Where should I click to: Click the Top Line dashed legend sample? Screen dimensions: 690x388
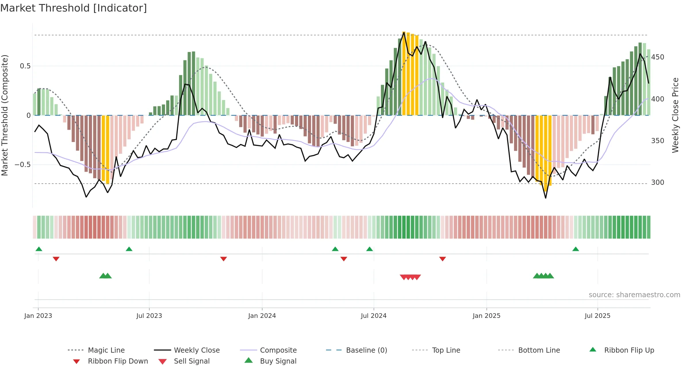[x=420, y=350]
